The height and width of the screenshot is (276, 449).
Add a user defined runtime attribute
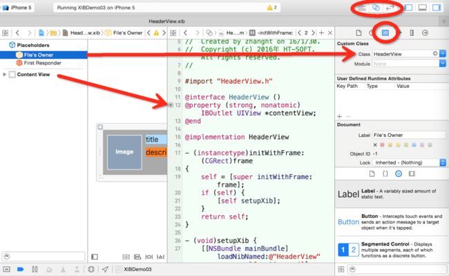pos(339,116)
